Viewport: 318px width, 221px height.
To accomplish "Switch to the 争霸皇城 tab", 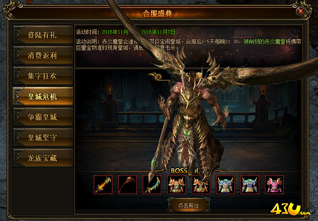I will tap(43, 117).
